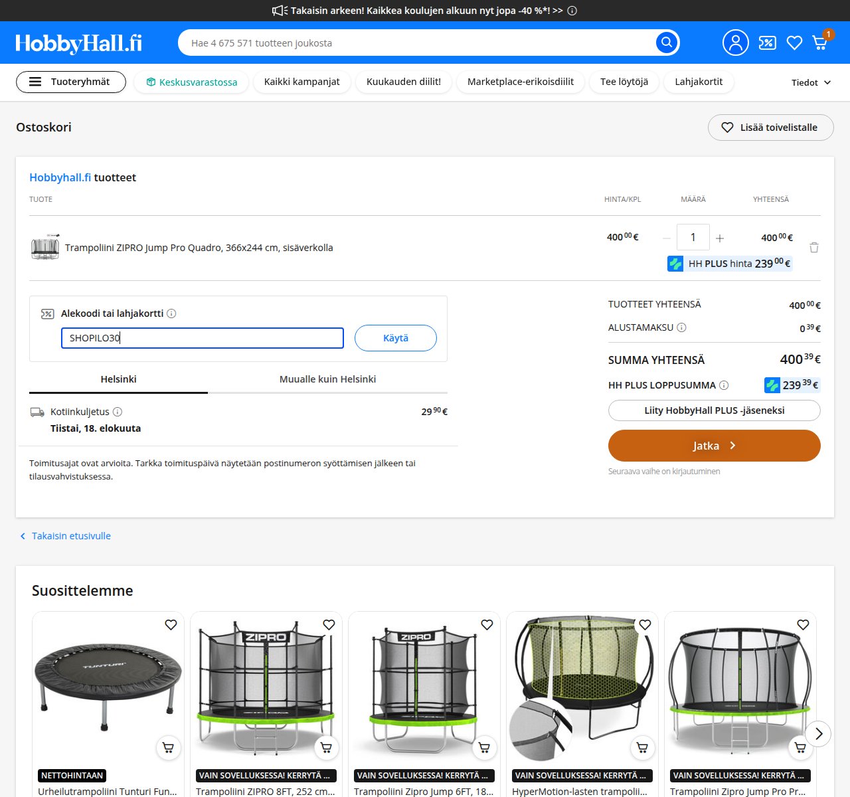Focus the product search field
The width and height of the screenshot is (850, 797).
418,43
